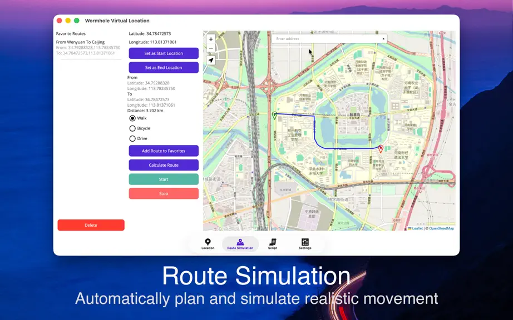The height and width of the screenshot is (320, 513).
Task: Click Set as Start Location
Action: [x=164, y=53]
